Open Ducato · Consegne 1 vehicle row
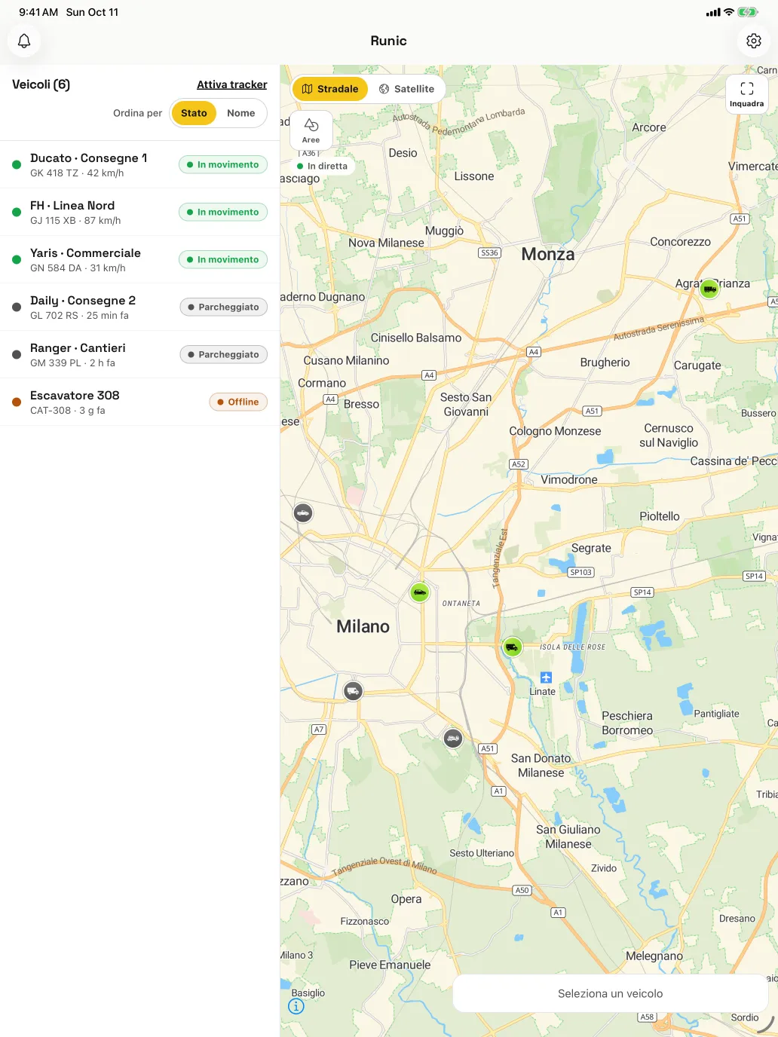The image size is (778, 1037). point(139,165)
